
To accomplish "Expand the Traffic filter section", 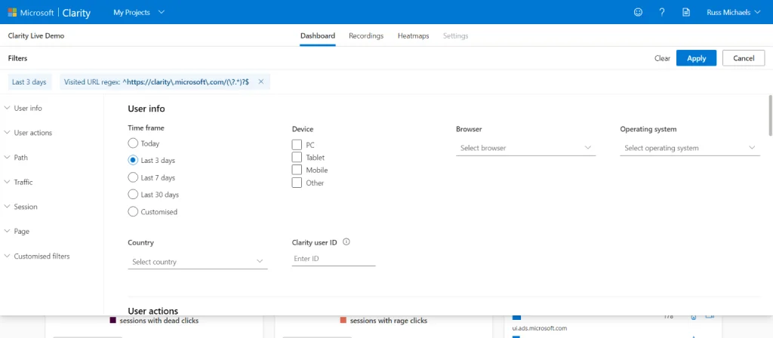I will [18, 183].
